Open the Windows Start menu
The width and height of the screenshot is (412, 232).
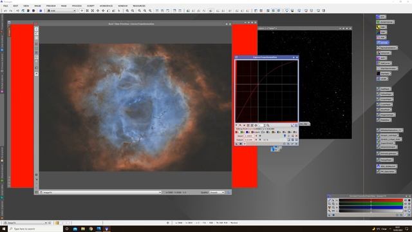(x=4, y=229)
